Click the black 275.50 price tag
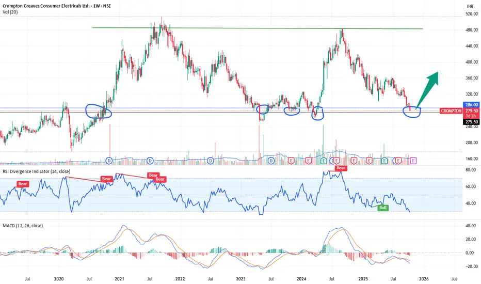481x284 pixels. click(x=472, y=122)
